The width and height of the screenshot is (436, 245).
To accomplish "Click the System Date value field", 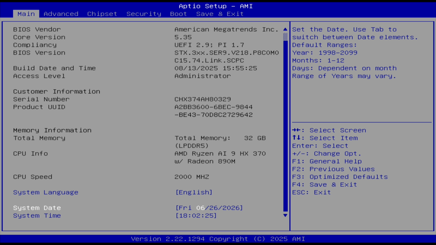I will tap(209, 208).
